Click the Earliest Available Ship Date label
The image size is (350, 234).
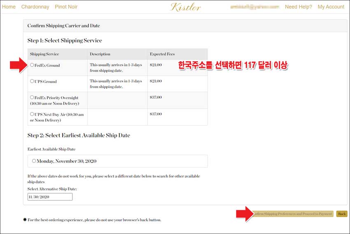click(51, 149)
